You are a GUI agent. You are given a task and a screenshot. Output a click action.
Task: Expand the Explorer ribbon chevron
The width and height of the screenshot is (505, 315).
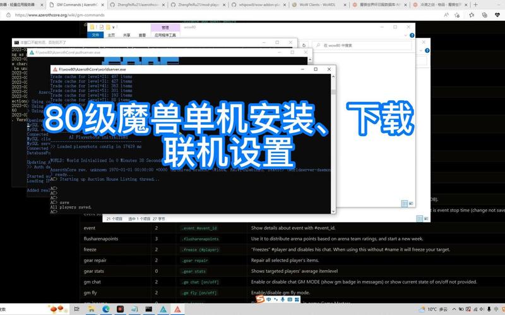tap(405, 35)
